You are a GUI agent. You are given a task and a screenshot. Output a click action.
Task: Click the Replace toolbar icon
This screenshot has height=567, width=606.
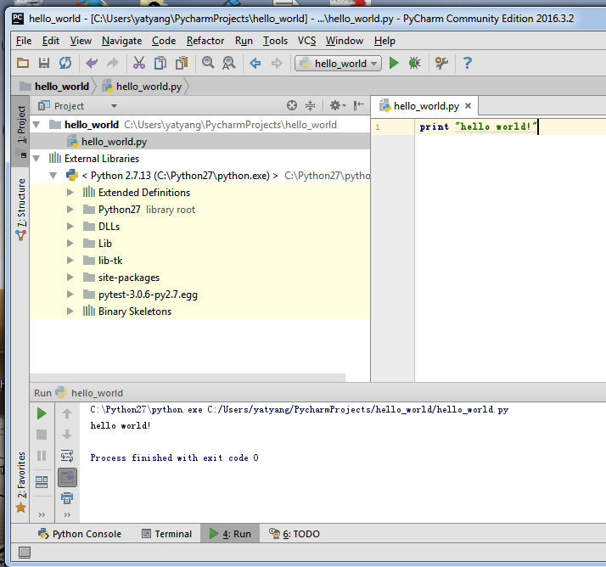coord(229,63)
